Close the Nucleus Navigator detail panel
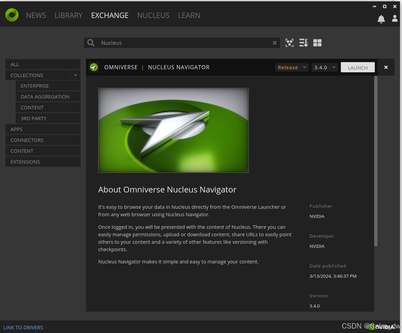The width and height of the screenshot is (402, 333). click(386, 67)
